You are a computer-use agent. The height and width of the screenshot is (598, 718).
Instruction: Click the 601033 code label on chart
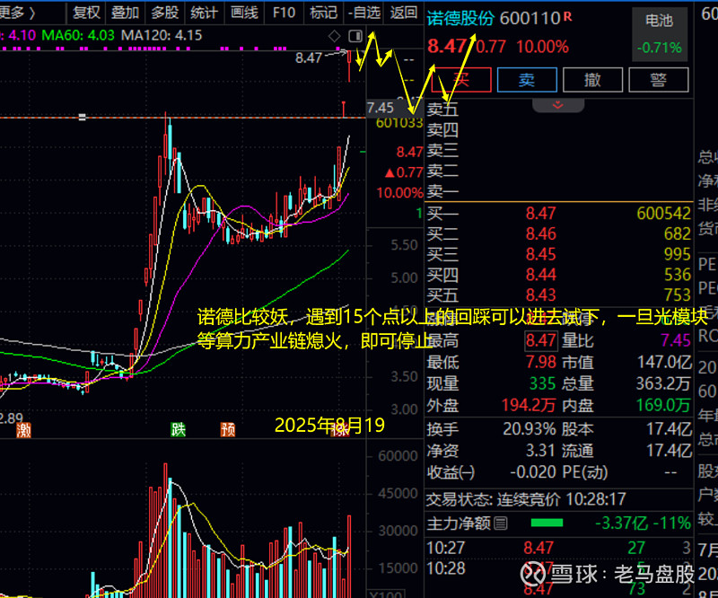pos(398,123)
